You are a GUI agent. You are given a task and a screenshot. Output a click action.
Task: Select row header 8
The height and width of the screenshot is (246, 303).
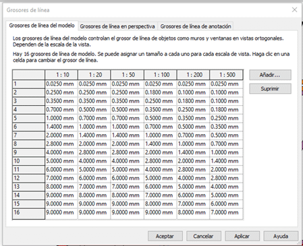click(28, 144)
